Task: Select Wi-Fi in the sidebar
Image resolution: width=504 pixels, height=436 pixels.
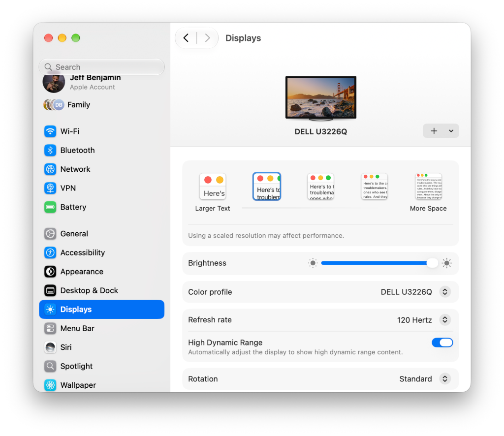Action: pyautogui.click(x=101, y=131)
